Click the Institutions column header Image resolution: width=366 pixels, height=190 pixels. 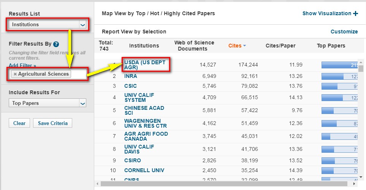tap(144, 46)
